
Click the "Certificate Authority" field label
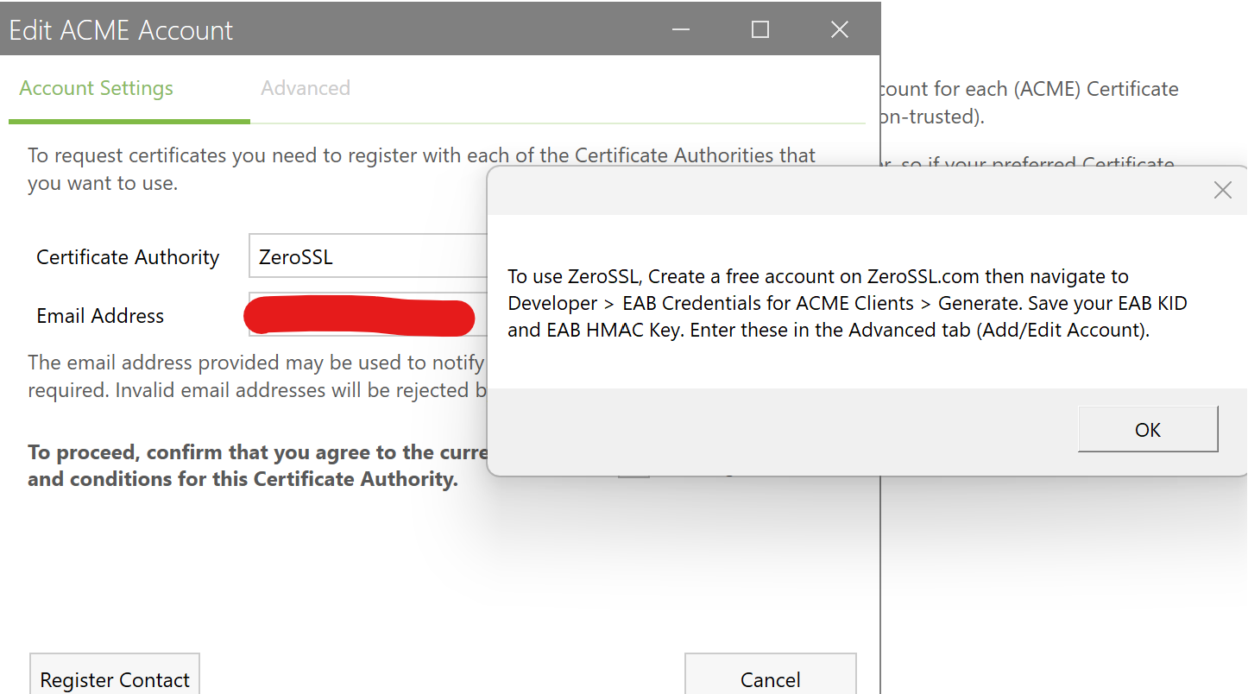(128, 257)
